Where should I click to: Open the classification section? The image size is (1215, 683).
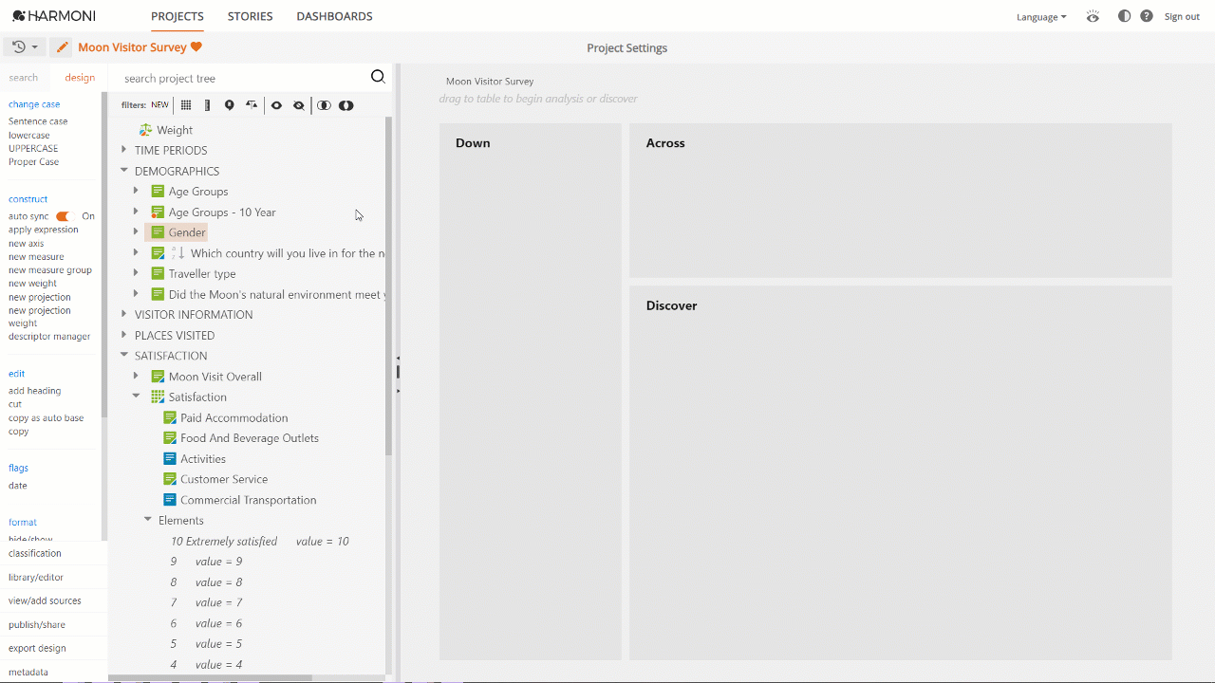[35, 553]
